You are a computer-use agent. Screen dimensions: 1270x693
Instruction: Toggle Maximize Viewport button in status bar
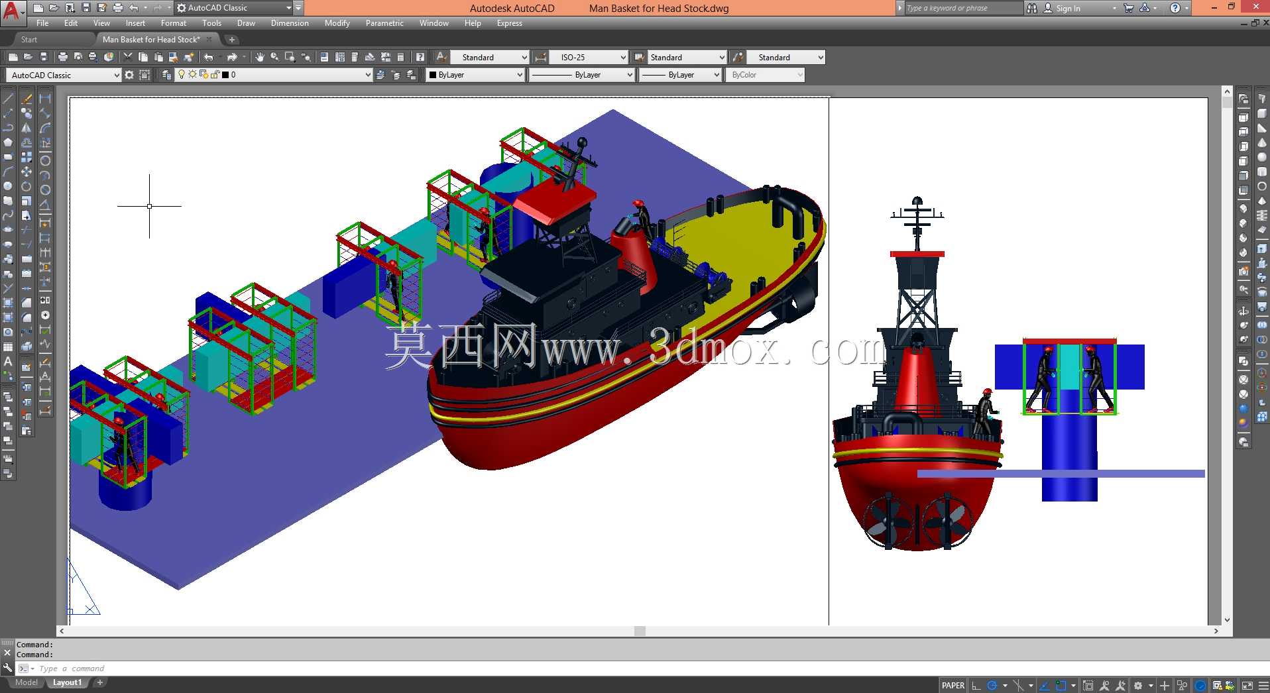pyautogui.click(x=1088, y=686)
